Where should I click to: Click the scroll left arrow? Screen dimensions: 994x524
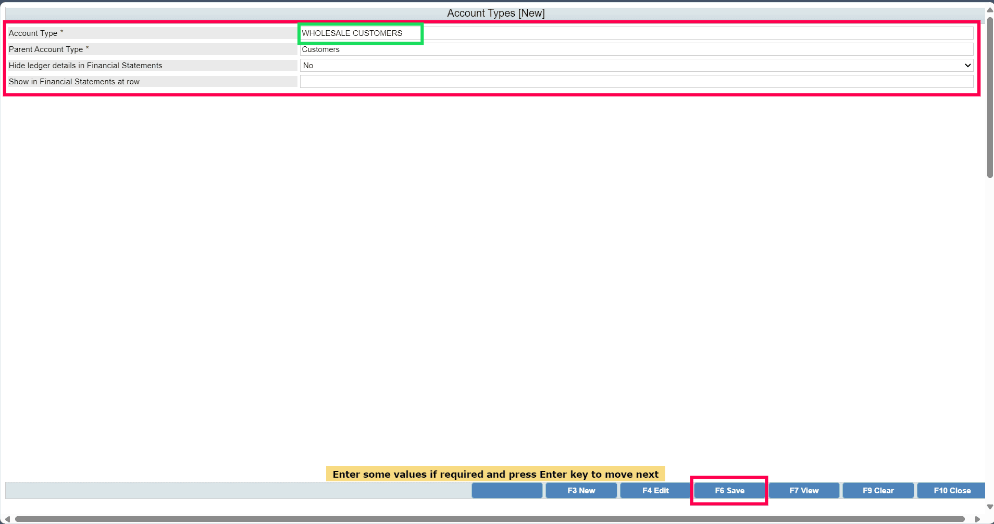[7, 519]
